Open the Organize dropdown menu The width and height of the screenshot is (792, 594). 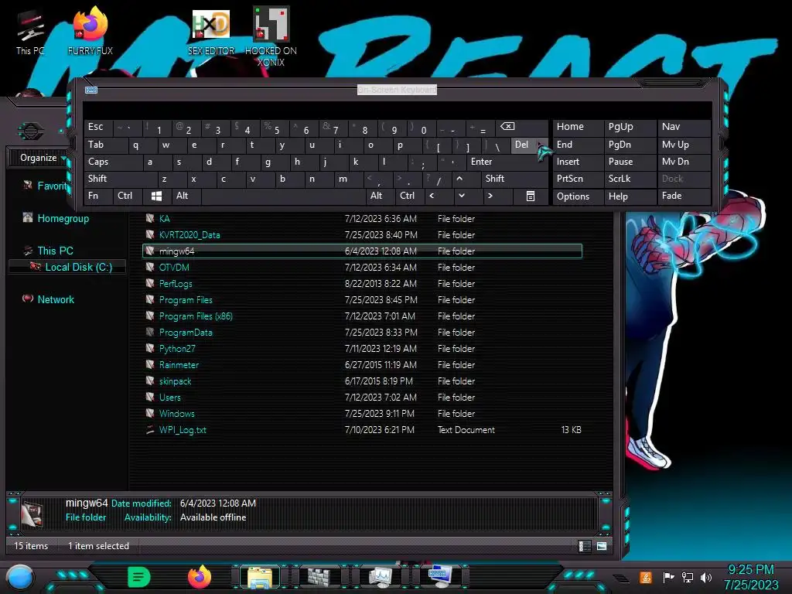[43, 158]
